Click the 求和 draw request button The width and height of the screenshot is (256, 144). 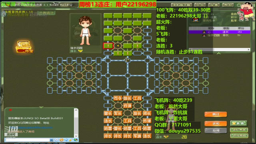click(x=216, y=124)
